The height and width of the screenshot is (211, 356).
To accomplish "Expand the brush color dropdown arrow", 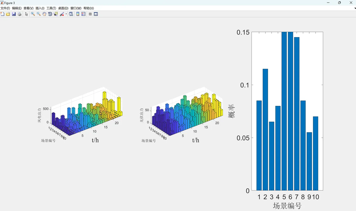I will point(66,14).
